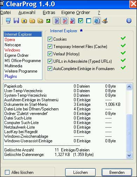The height and width of the screenshot is (177, 137).
Task: Open the Eigene Ordner menu
Action: click(x=76, y=13)
